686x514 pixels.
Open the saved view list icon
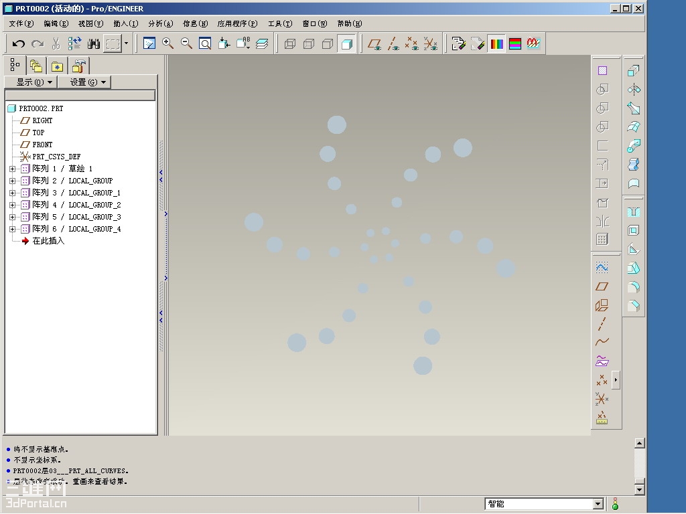coord(243,44)
